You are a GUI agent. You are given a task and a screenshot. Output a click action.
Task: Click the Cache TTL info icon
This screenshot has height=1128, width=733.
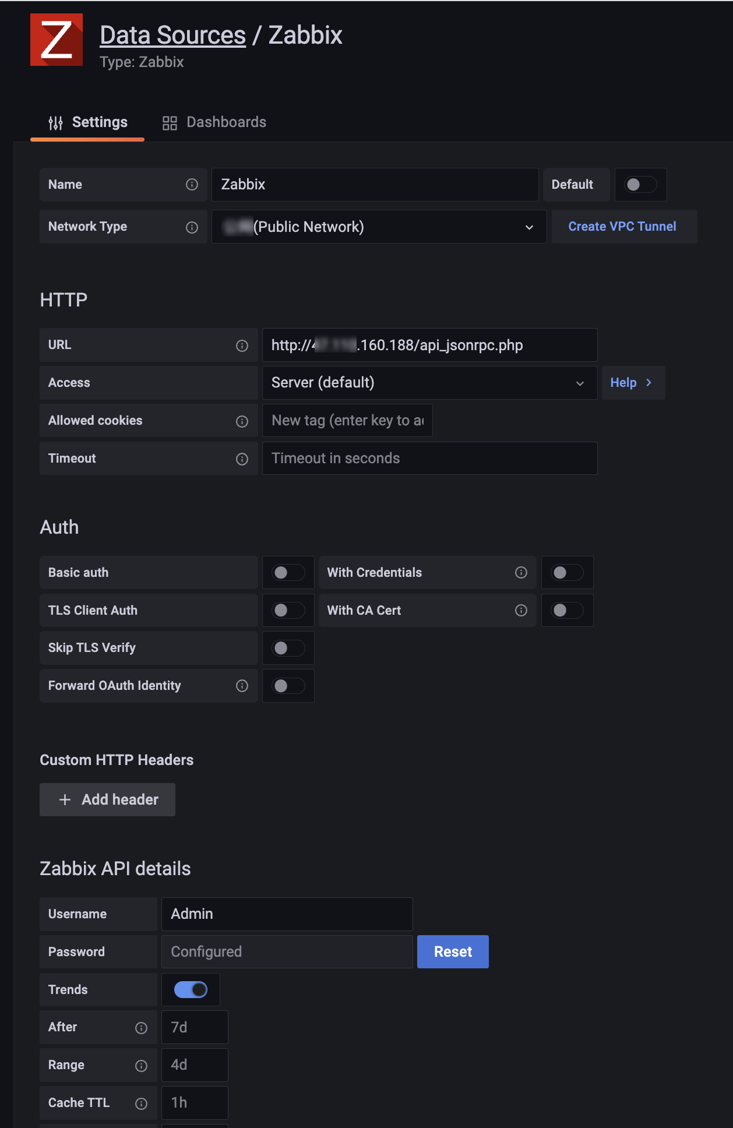[x=141, y=1104]
